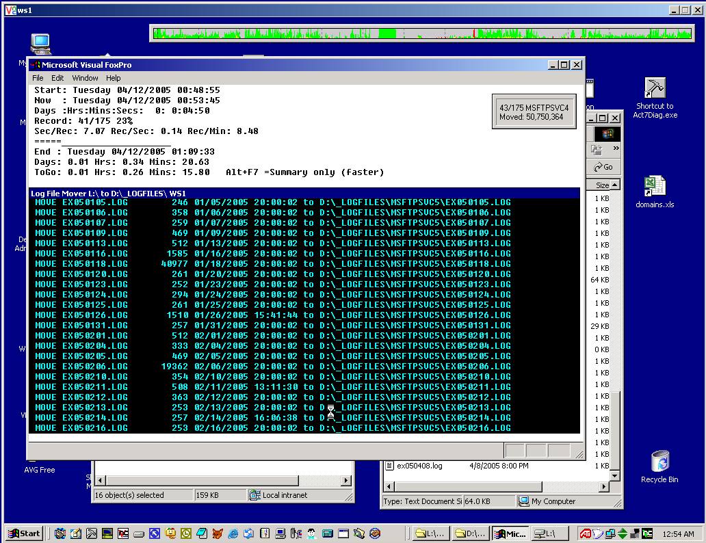Click the VNC icon in Quick Launch
Image resolution: width=706 pixels, height=543 pixels.
pos(123,533)
